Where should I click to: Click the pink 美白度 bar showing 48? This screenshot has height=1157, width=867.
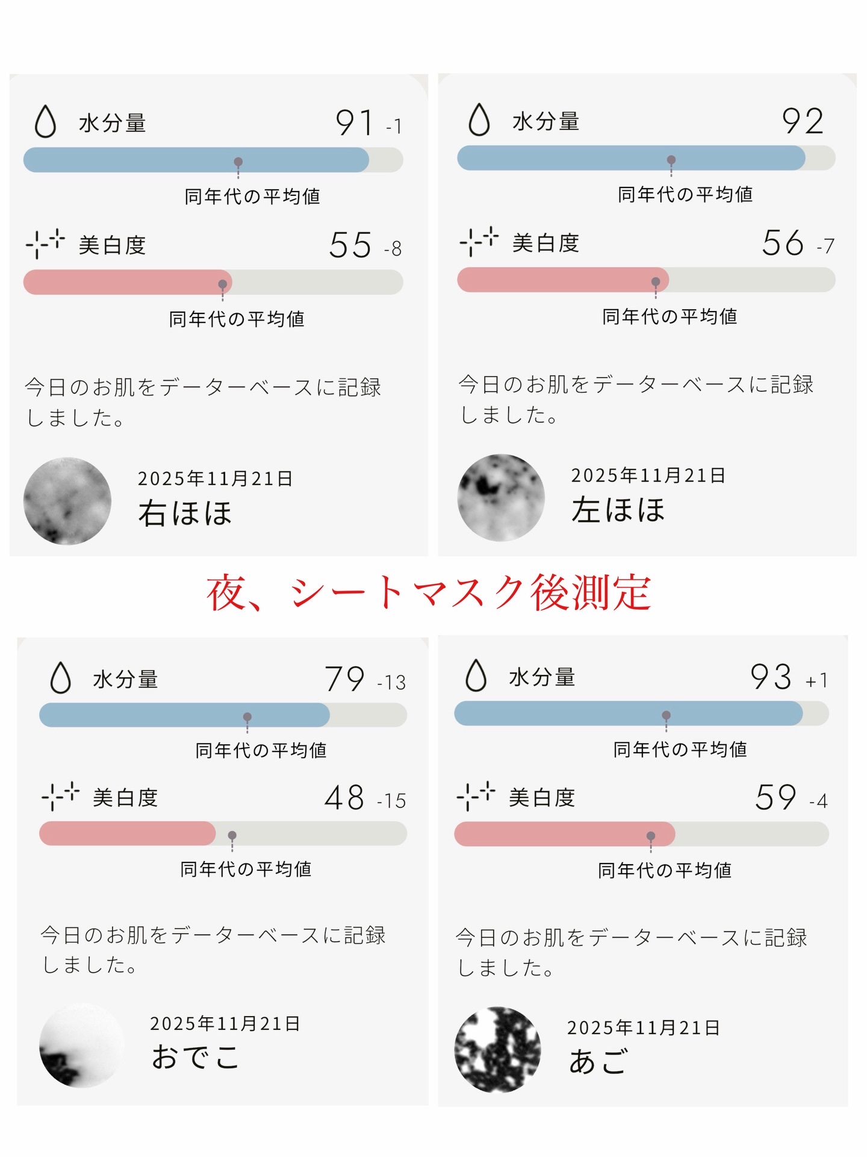click(x=127, y=833)
